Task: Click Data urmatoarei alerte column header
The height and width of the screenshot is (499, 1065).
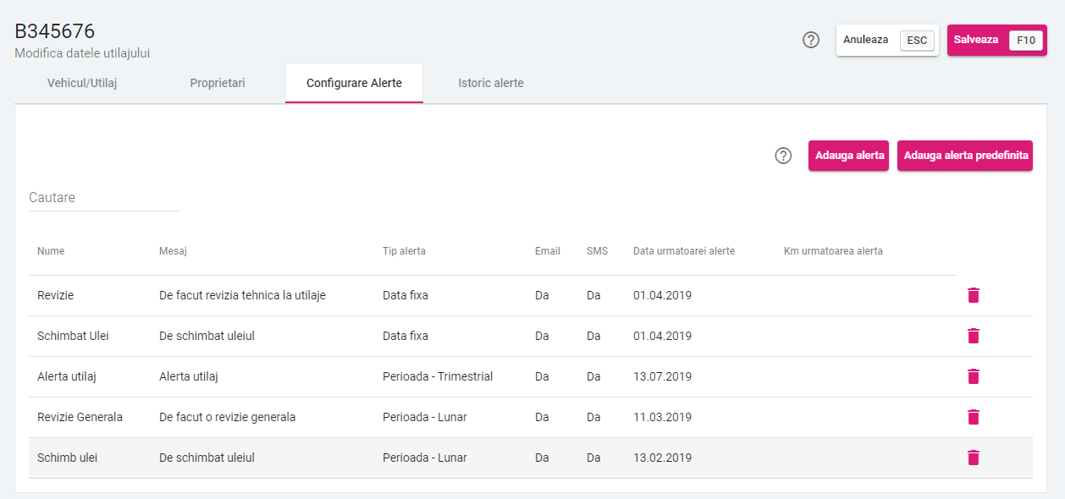Action: [684, 251]
